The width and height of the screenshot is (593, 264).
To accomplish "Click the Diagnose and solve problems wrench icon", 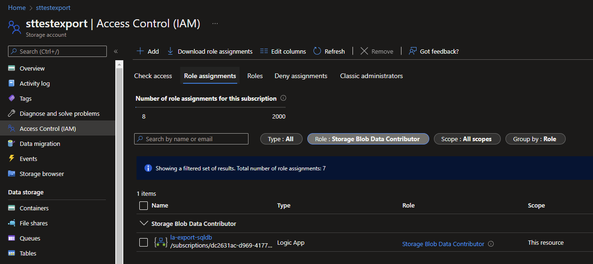I will [x=12, y=113].
